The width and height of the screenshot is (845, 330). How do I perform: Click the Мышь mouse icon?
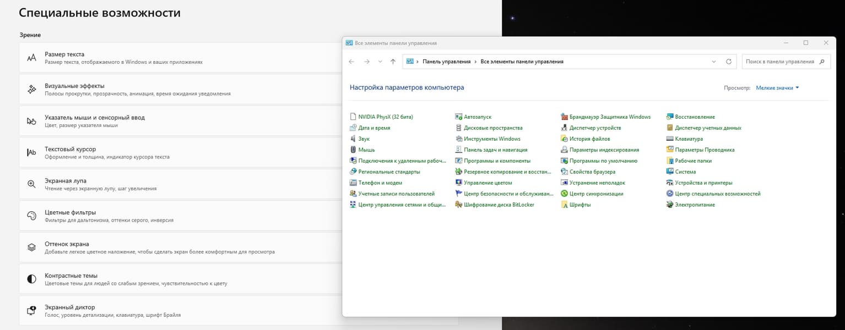[353, 150]
